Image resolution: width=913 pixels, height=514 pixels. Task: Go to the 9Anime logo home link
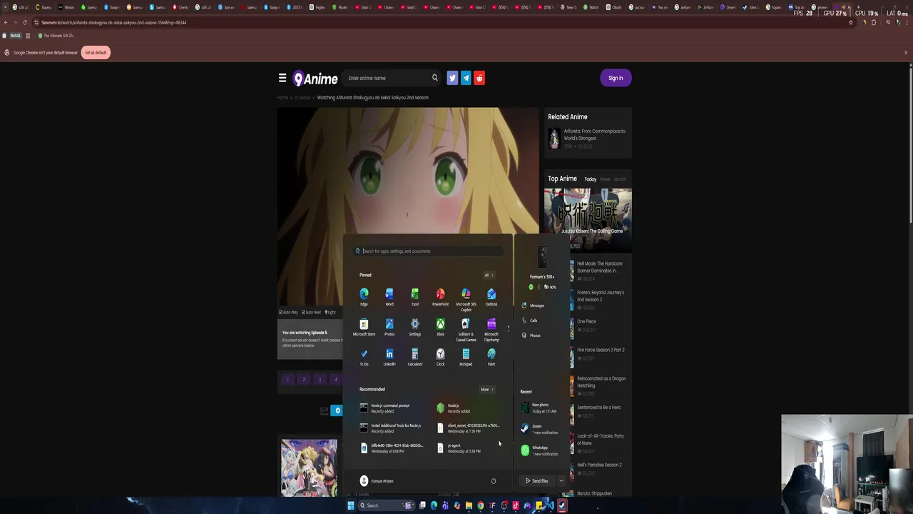(315, 79)
